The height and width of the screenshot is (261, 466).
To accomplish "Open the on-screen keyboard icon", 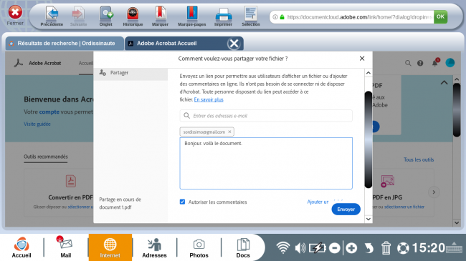I will tap(454, 247).
